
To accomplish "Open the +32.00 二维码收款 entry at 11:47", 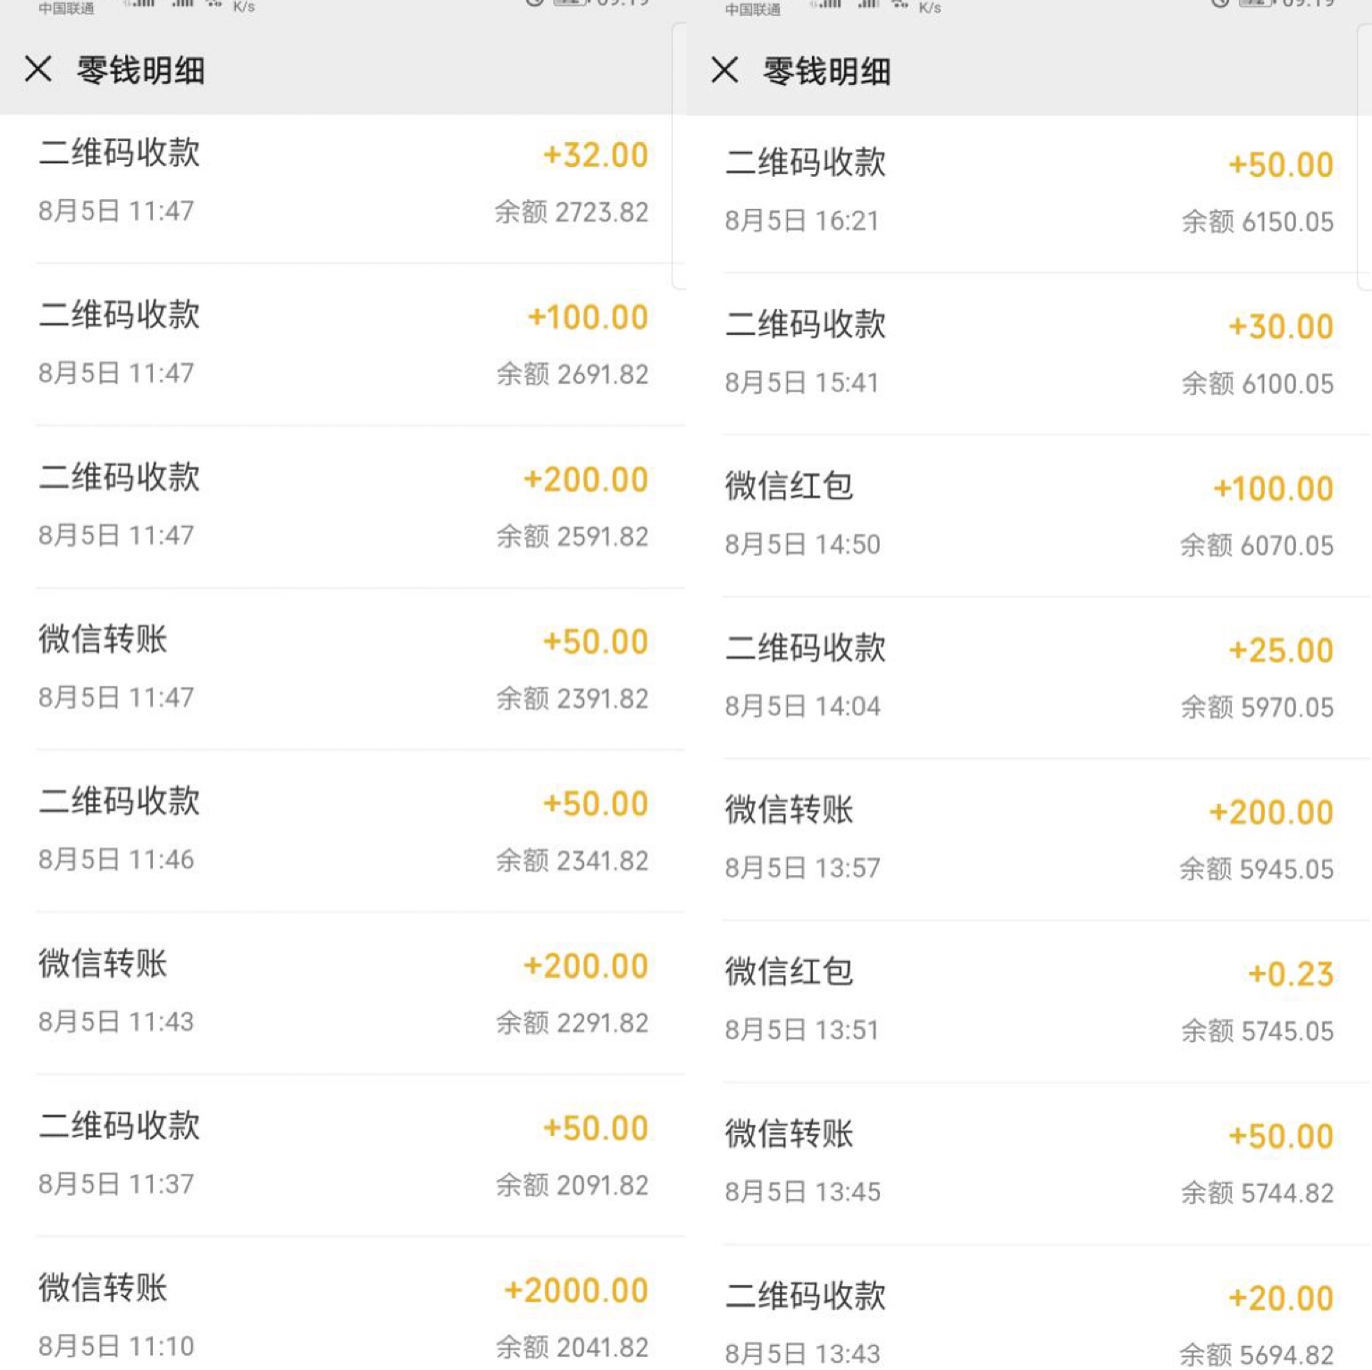I will point(343,182).
